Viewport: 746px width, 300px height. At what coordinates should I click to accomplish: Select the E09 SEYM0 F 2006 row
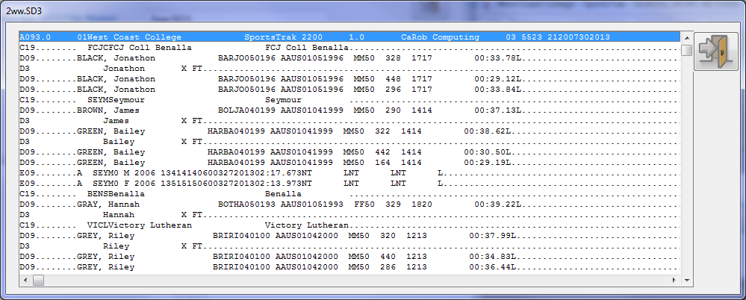(x=349, y=184)
